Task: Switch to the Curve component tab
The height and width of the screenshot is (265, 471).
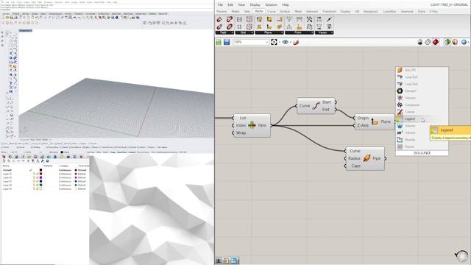Action: pyautogui.click(x=272, y=12)
